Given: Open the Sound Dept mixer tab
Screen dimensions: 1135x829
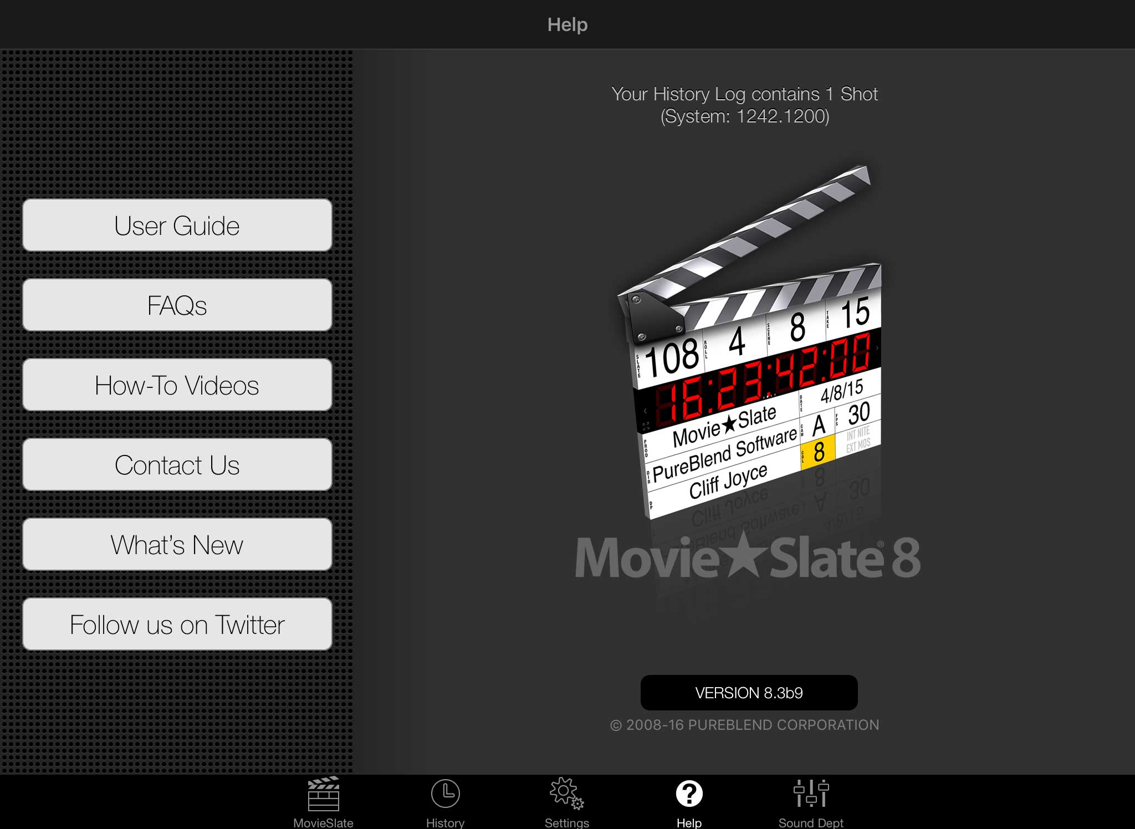Looking at the screenshot, I should pyautogui.click(x=811, y=802).
